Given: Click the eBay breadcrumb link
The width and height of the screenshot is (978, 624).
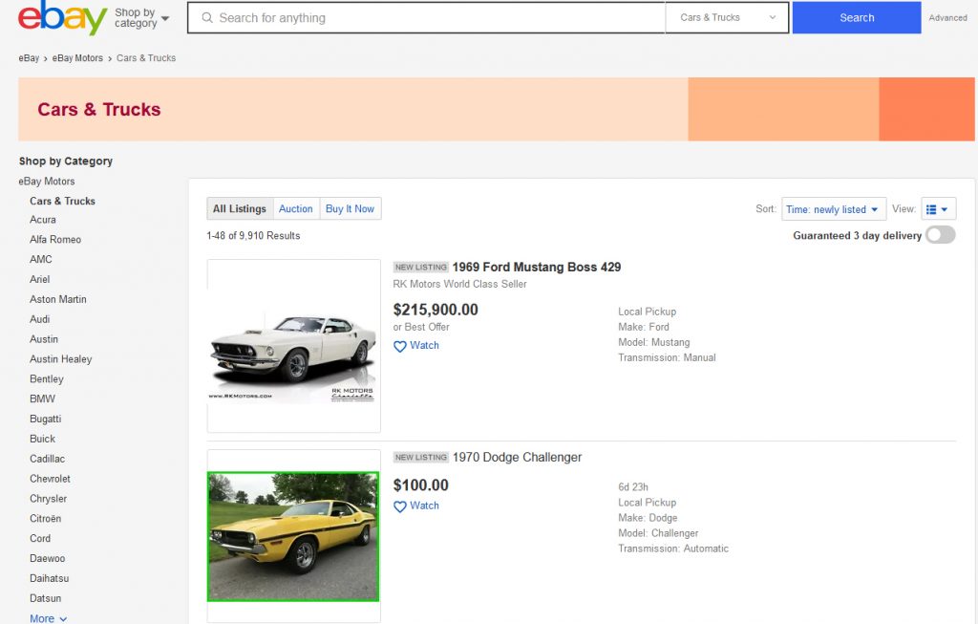Looking at the screenshot, I should pos(29,58).
